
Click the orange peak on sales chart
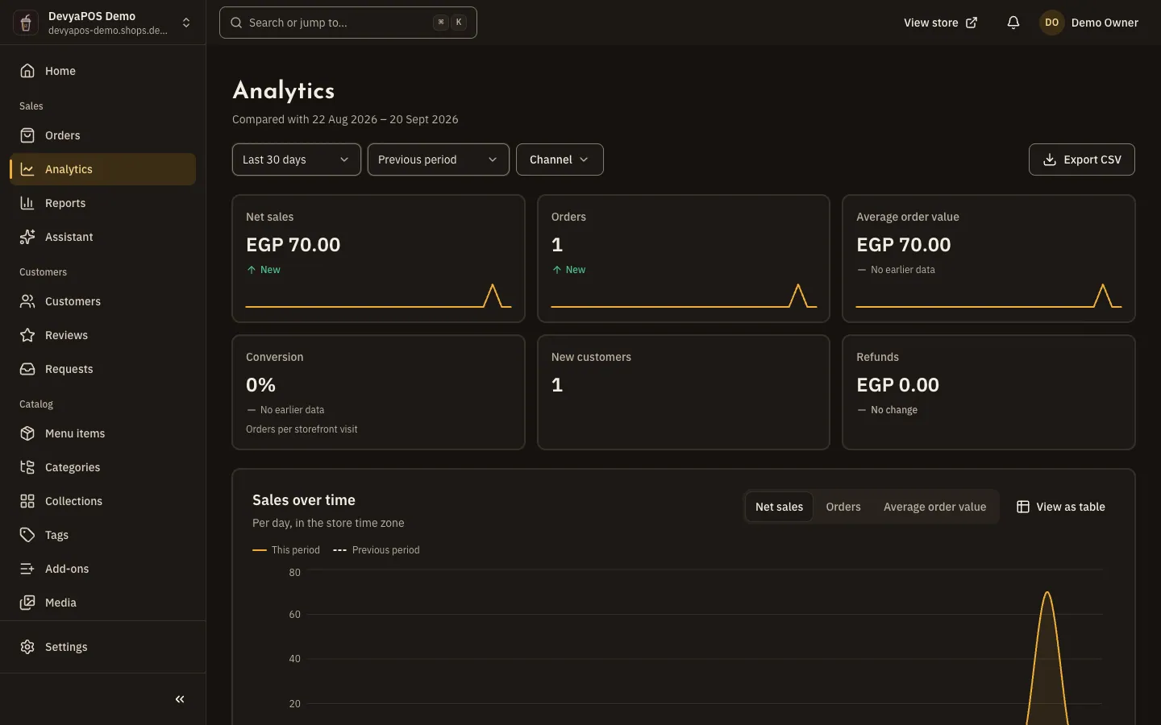tap(1047, 594)
